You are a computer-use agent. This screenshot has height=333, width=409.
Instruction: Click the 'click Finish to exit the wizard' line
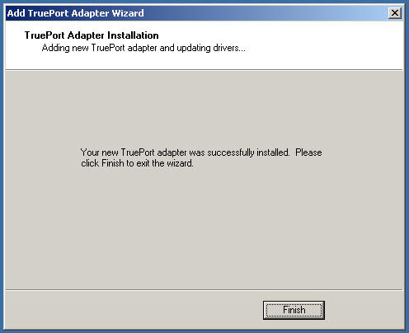(137, 163)
